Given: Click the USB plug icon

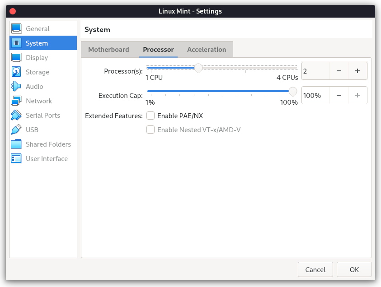Looking at the screenshot, I should (16, 130).
